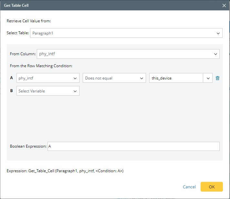Image resolution: width=230 pixels, height=199 pixels.
Task: Delete condition A with the trash icon
Action: pos(217,78)
